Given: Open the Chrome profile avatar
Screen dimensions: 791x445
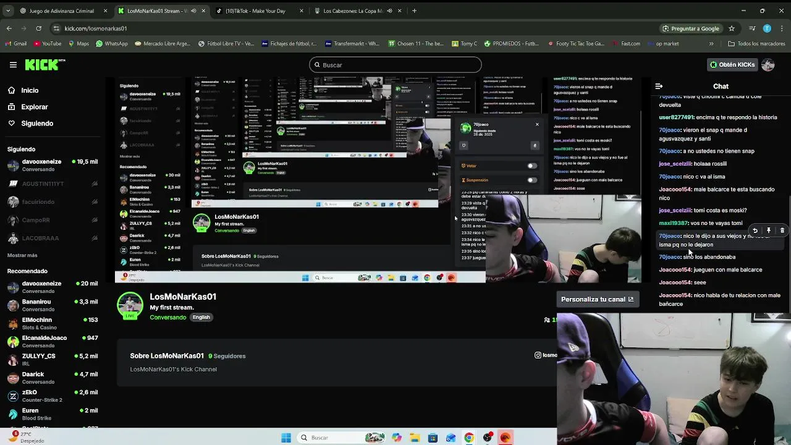Looking at the screenshot, I should (x=767, y=28).
